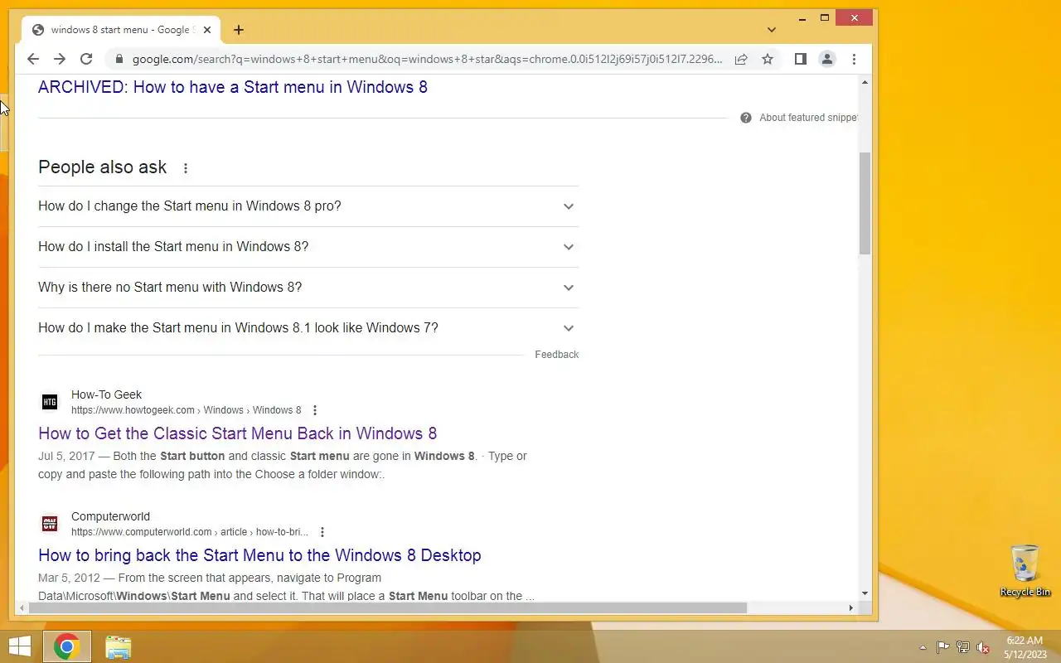Go back to the previous page
This screenshot has width=1061, height=663.
[33, 59]
